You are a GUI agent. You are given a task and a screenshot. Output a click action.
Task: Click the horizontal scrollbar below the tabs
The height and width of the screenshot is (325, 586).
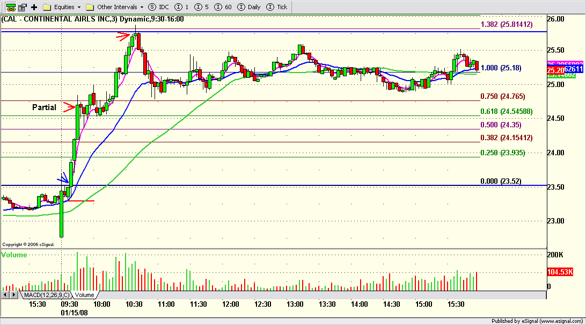click(x=323, y=295)
